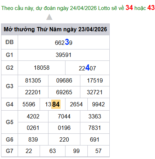Click the G7 number 22
Image resolution: width=155 pixels, height=159 pixels.
29,151
